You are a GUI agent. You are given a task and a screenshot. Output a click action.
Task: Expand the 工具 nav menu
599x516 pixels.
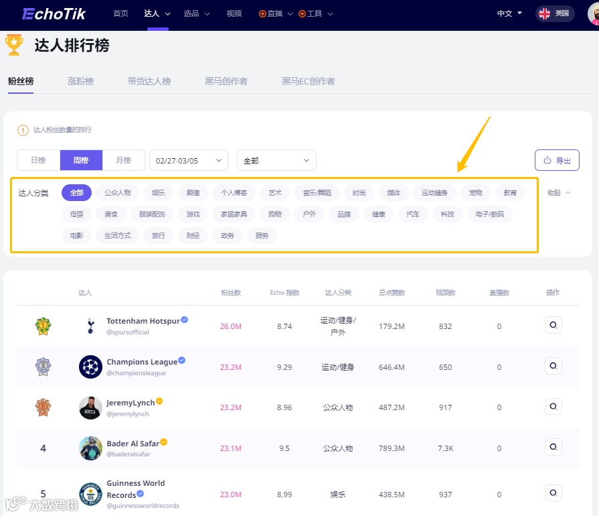point(316,14)
